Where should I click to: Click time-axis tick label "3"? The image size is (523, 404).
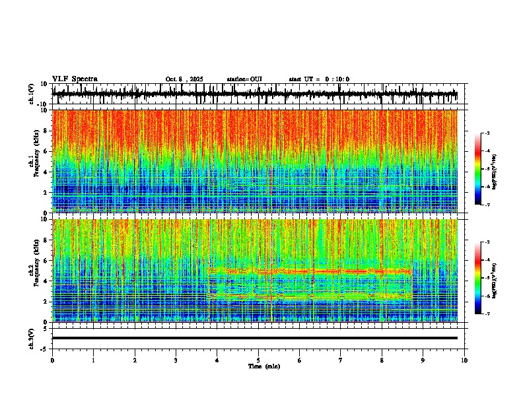pyautogui.click(x=176, y=360)
